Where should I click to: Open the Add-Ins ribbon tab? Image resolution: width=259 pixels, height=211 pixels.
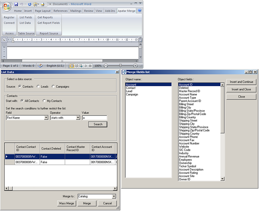click(x=110, y=11)
